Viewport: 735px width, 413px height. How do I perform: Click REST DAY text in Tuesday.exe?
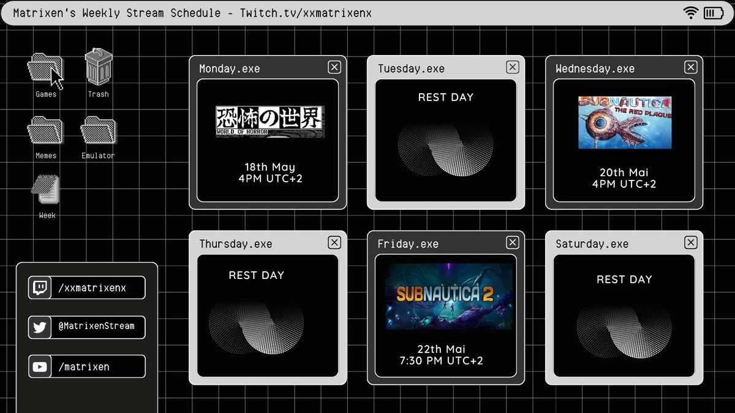coord(446,97)
